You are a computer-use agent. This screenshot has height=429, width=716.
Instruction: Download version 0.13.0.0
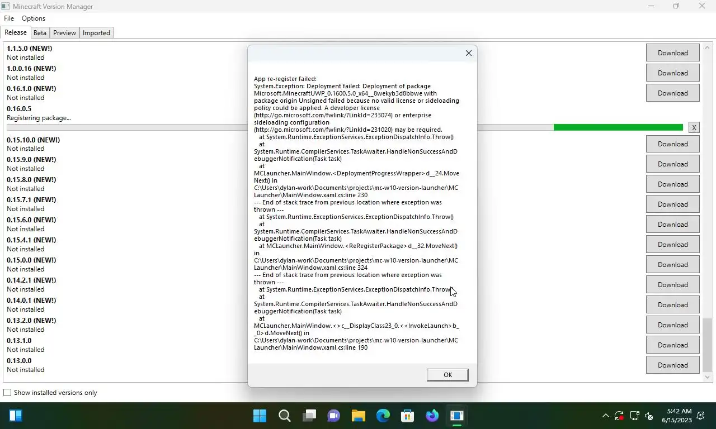pyautogui.click(x=673, y=365)
